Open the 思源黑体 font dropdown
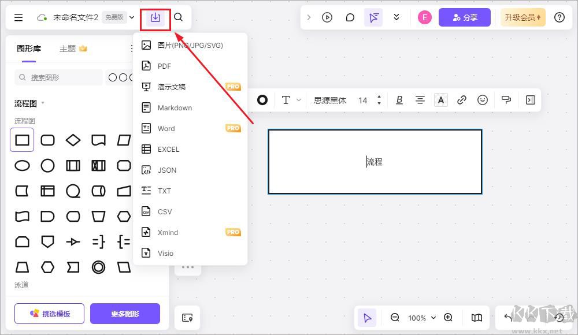The height and width of the screenshot is (335, 578). point(329,100)
